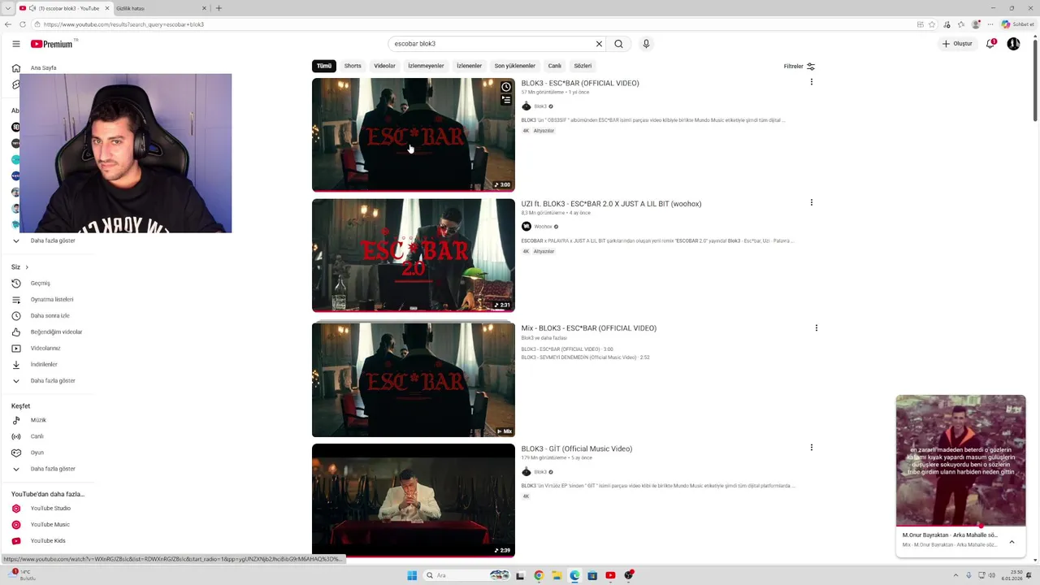Open BLOK3 - ESC*BAR (OFFICIAL VIDEO) title

tap(580, 83)
